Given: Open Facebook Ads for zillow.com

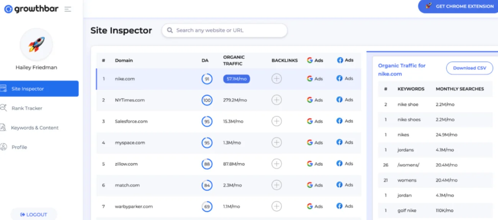Looking at the screenshot, I should click(345, 163).
